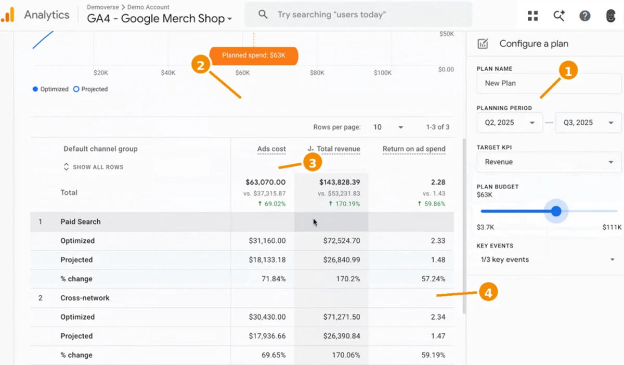The width and height of the screenshot is (624, 365).
Task: Click Cross-network projected revenue $26,390.84
Action: pos(341,336)
